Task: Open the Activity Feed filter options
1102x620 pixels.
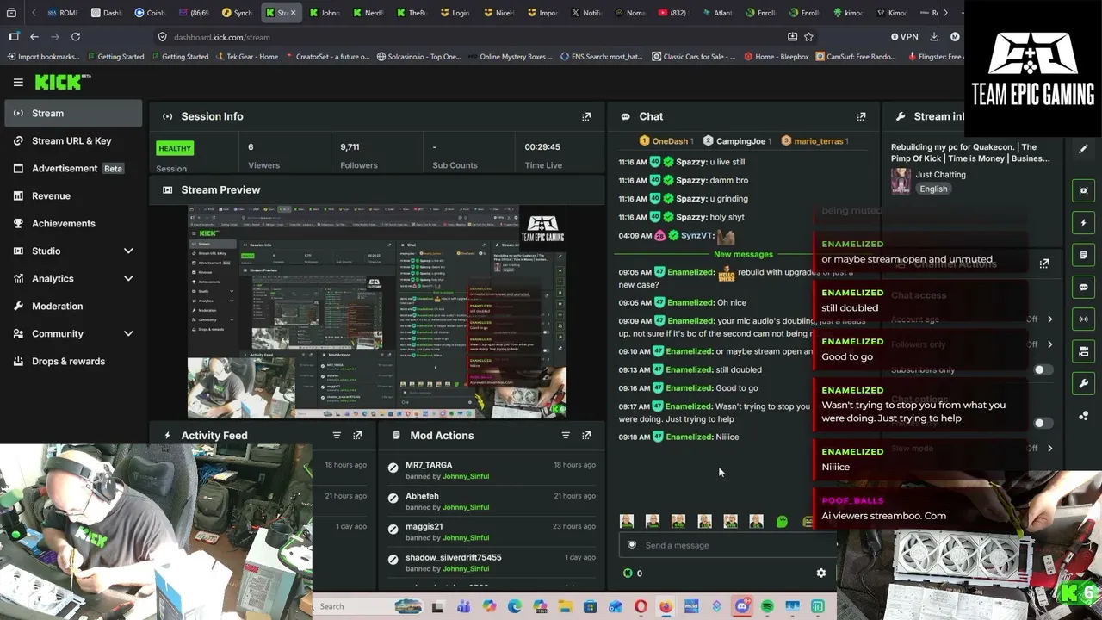Action: [337, 436]
